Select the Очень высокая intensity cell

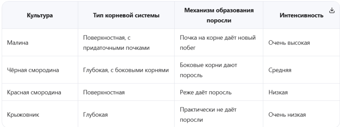(x=289, y=43)
